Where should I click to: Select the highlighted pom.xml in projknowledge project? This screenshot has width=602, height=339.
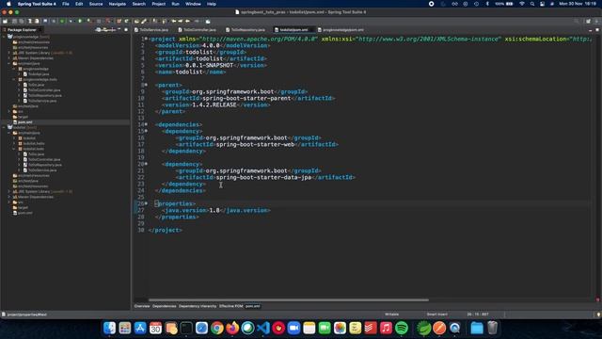25,122
